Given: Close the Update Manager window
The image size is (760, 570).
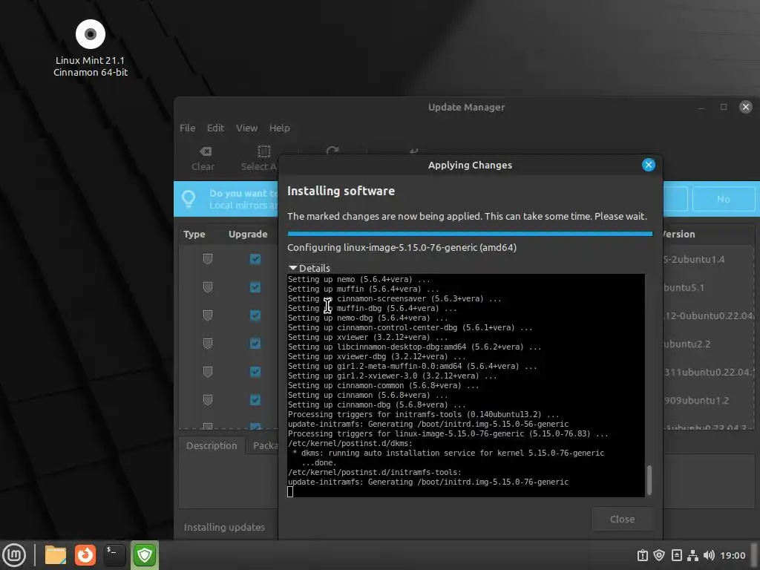Looking at the screenshot, I should click(745, 107).
